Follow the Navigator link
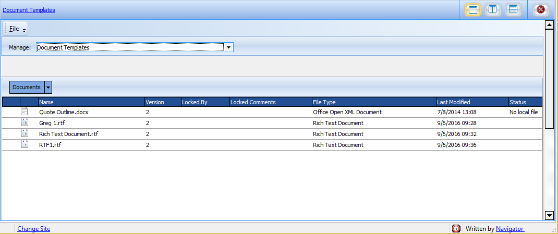The width and height of the screenshot is (558, 234). pos(510,228)
